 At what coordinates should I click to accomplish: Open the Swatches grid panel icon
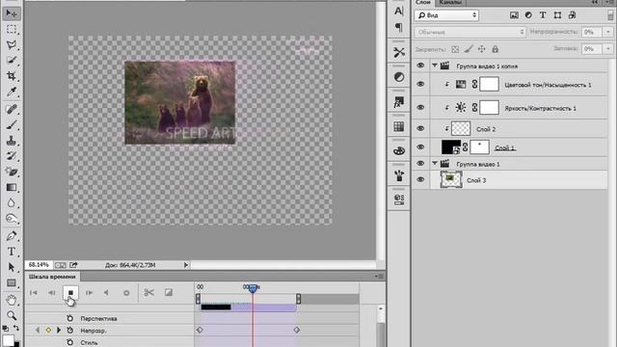click(x=398, y=126)
